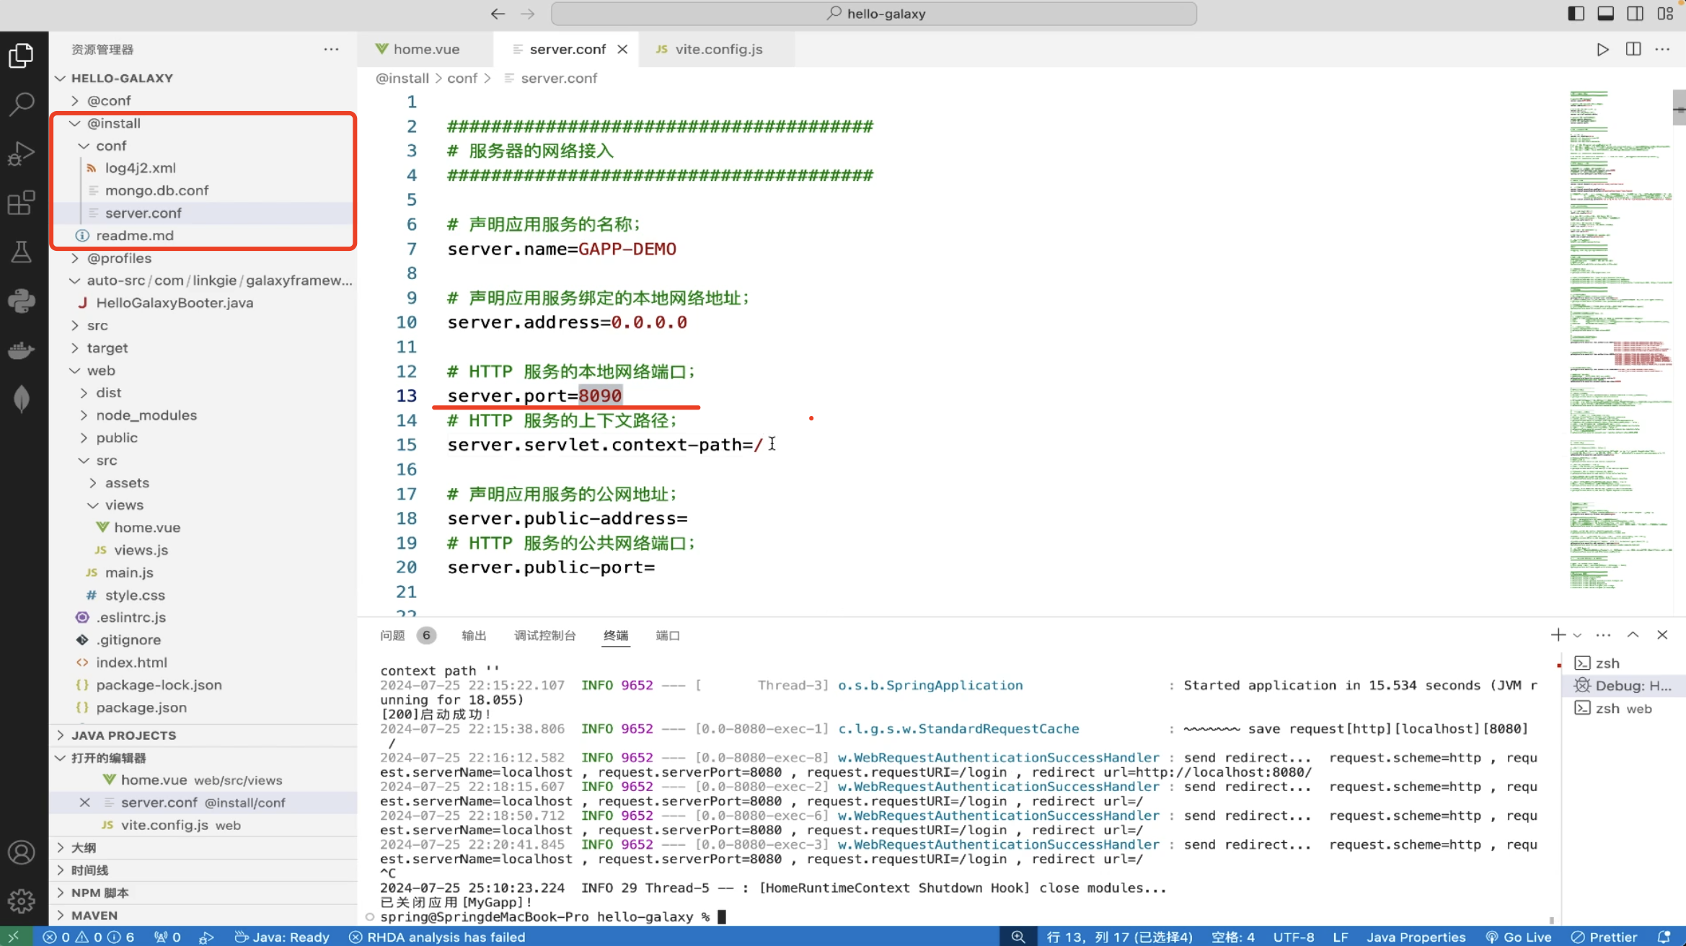Open Explorer more actions ellipsis

click(x=331, y=49)
